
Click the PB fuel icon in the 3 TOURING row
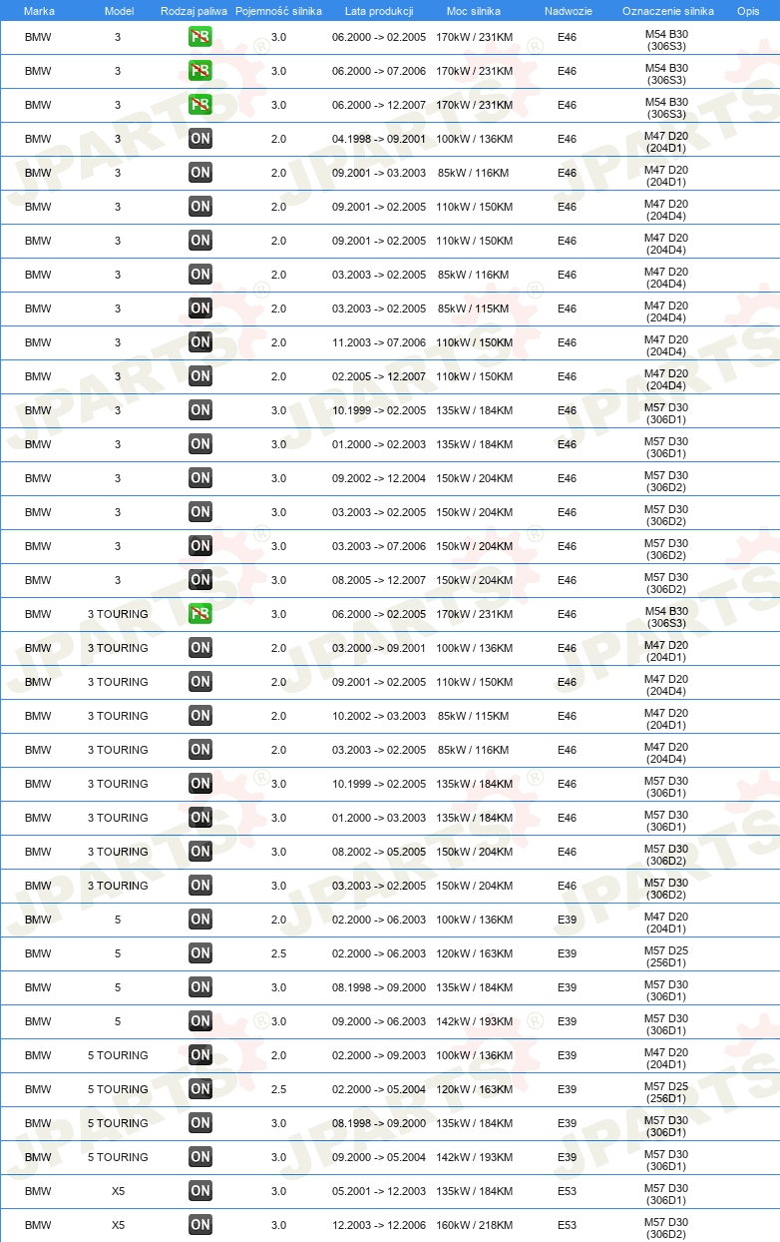[200, 614]
